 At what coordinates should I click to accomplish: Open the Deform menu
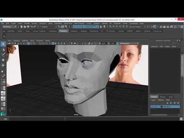coord(105,23)
